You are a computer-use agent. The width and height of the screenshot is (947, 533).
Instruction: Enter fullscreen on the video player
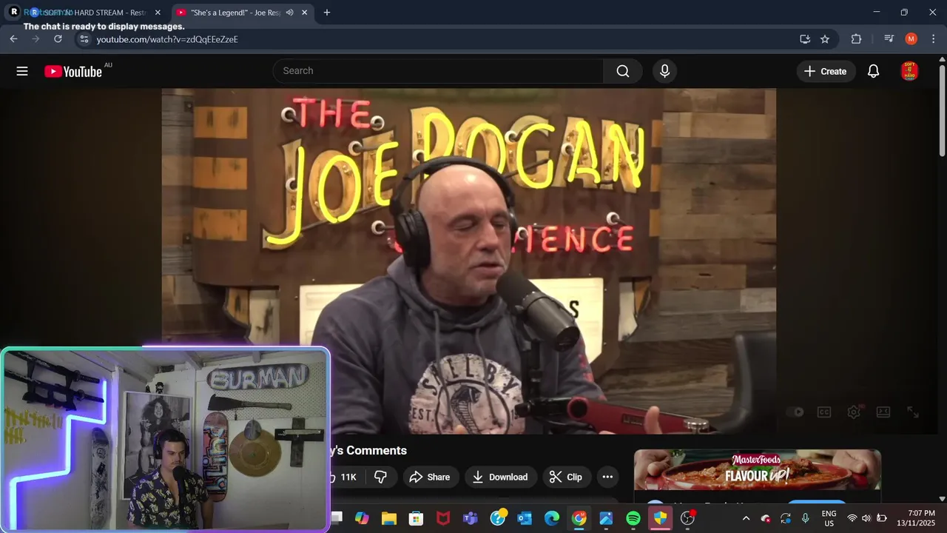[913, 412]
